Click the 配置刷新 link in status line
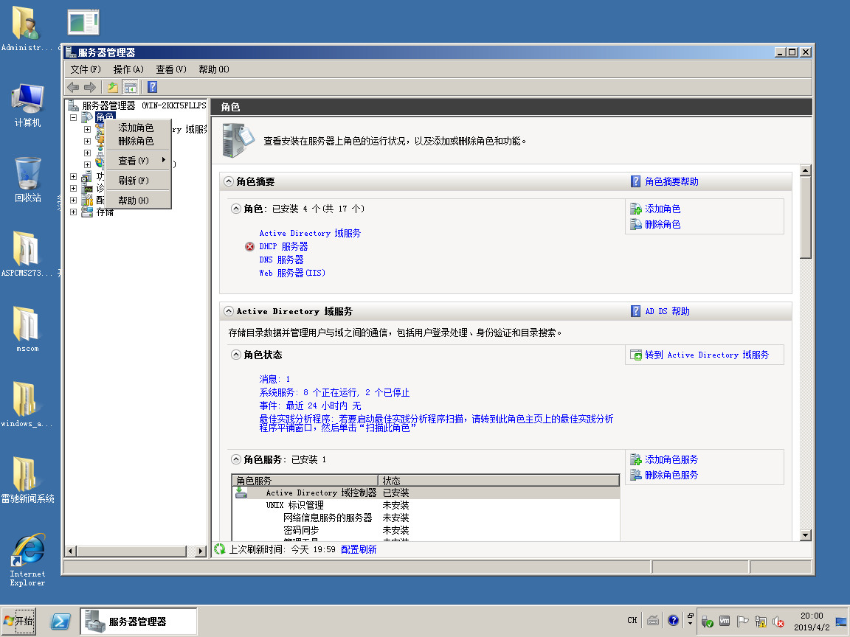This screenshot has height=637, width=850. pos(359,549)
